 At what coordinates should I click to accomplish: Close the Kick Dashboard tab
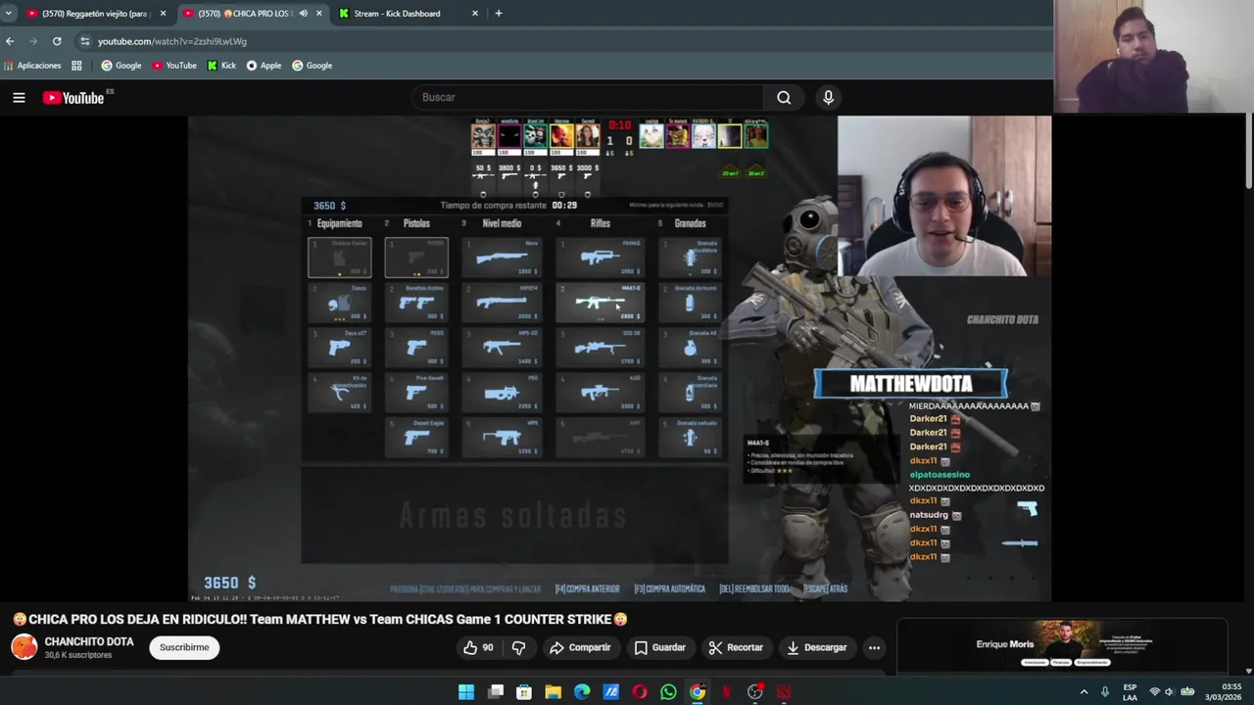pos(475,14)
